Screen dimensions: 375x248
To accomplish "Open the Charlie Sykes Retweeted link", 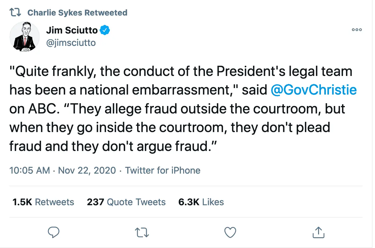I will pos(77,13).
